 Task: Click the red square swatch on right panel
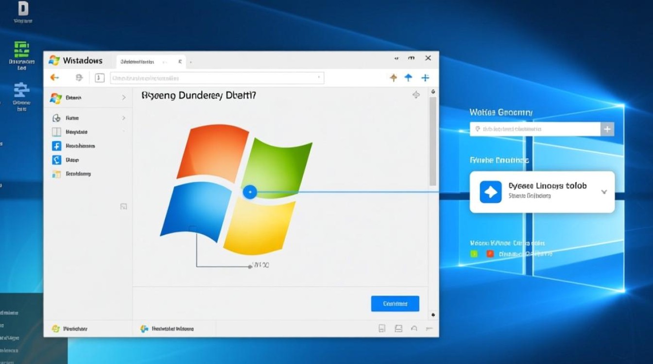[x=490, y=253]
